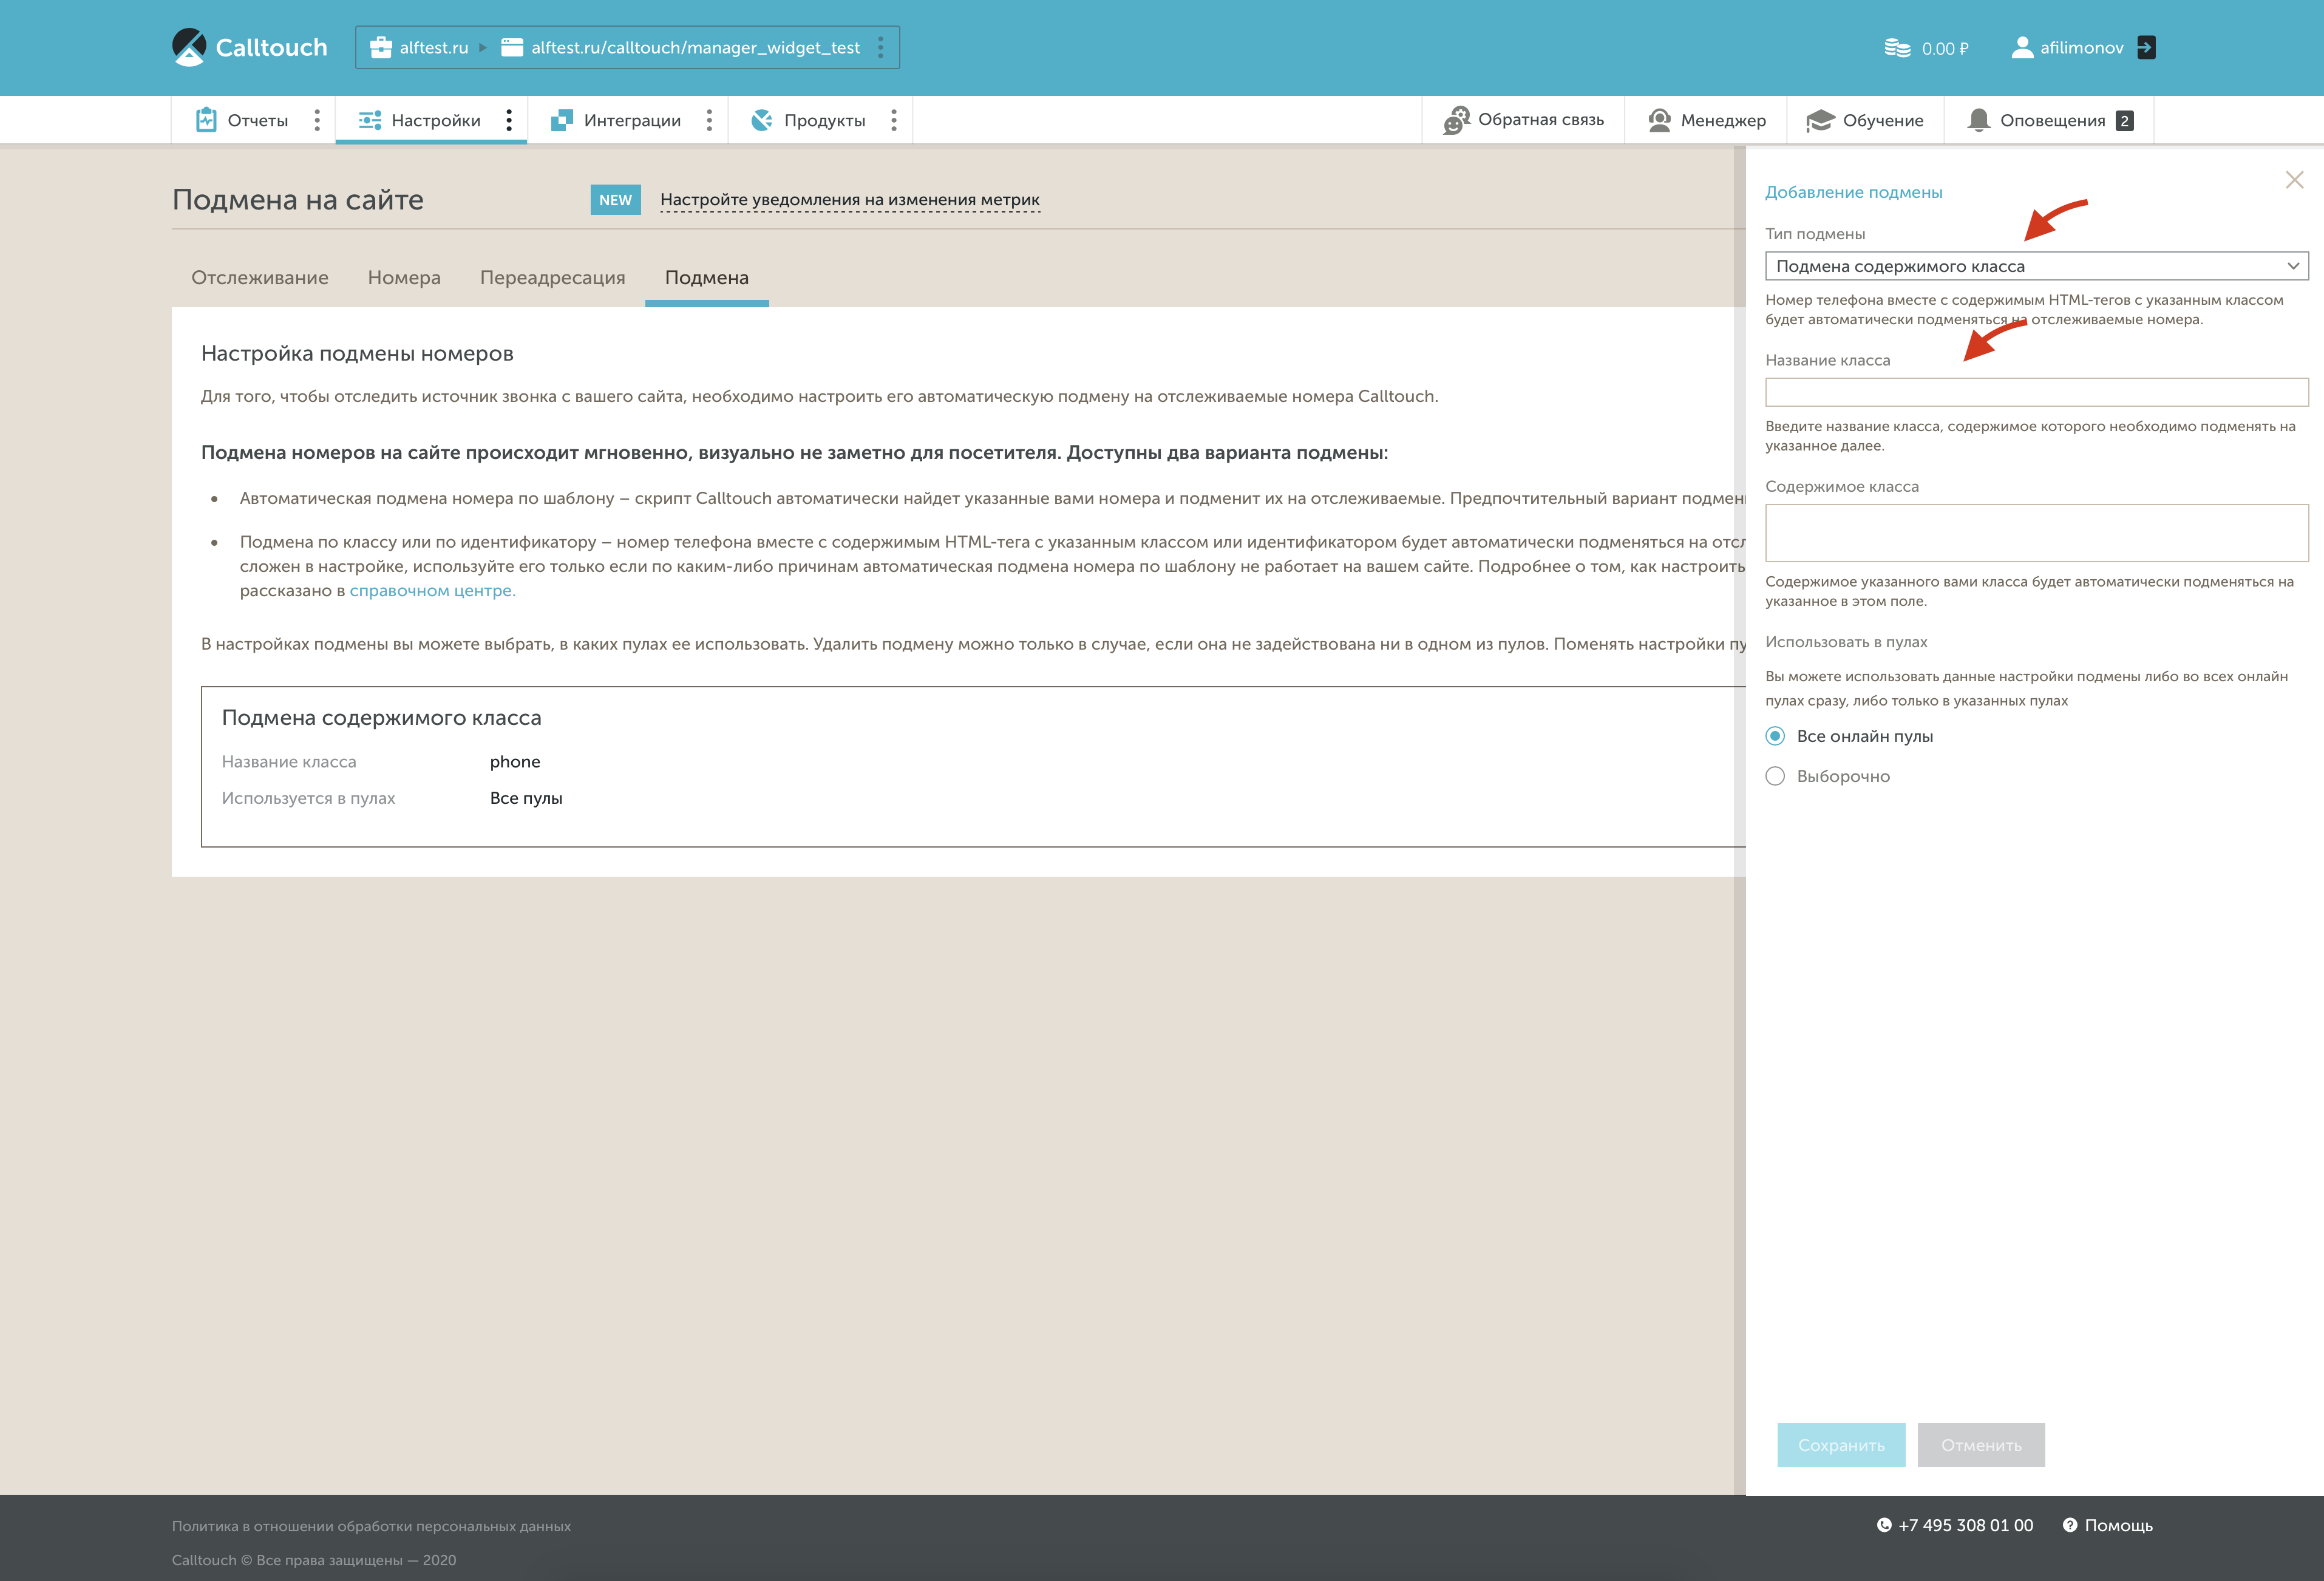This screenshot has width=2324, height=1581.
Task: Switch to the Номера tab
Action: (404, 277)
